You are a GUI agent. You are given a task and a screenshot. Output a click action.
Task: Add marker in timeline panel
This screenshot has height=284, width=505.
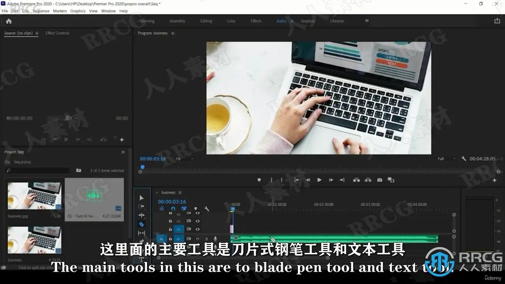tap(195, 209)
